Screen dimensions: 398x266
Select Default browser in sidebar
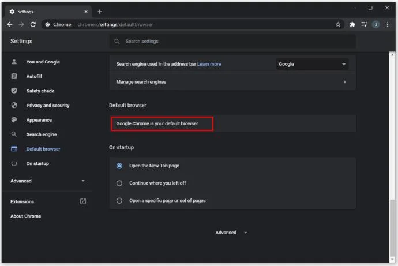coord(43,149)
